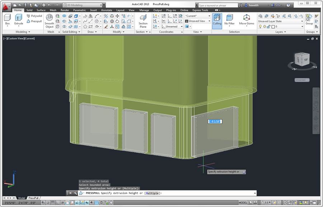
Task: Expand the Unsaved View dropdown
Action: (198, 21)
